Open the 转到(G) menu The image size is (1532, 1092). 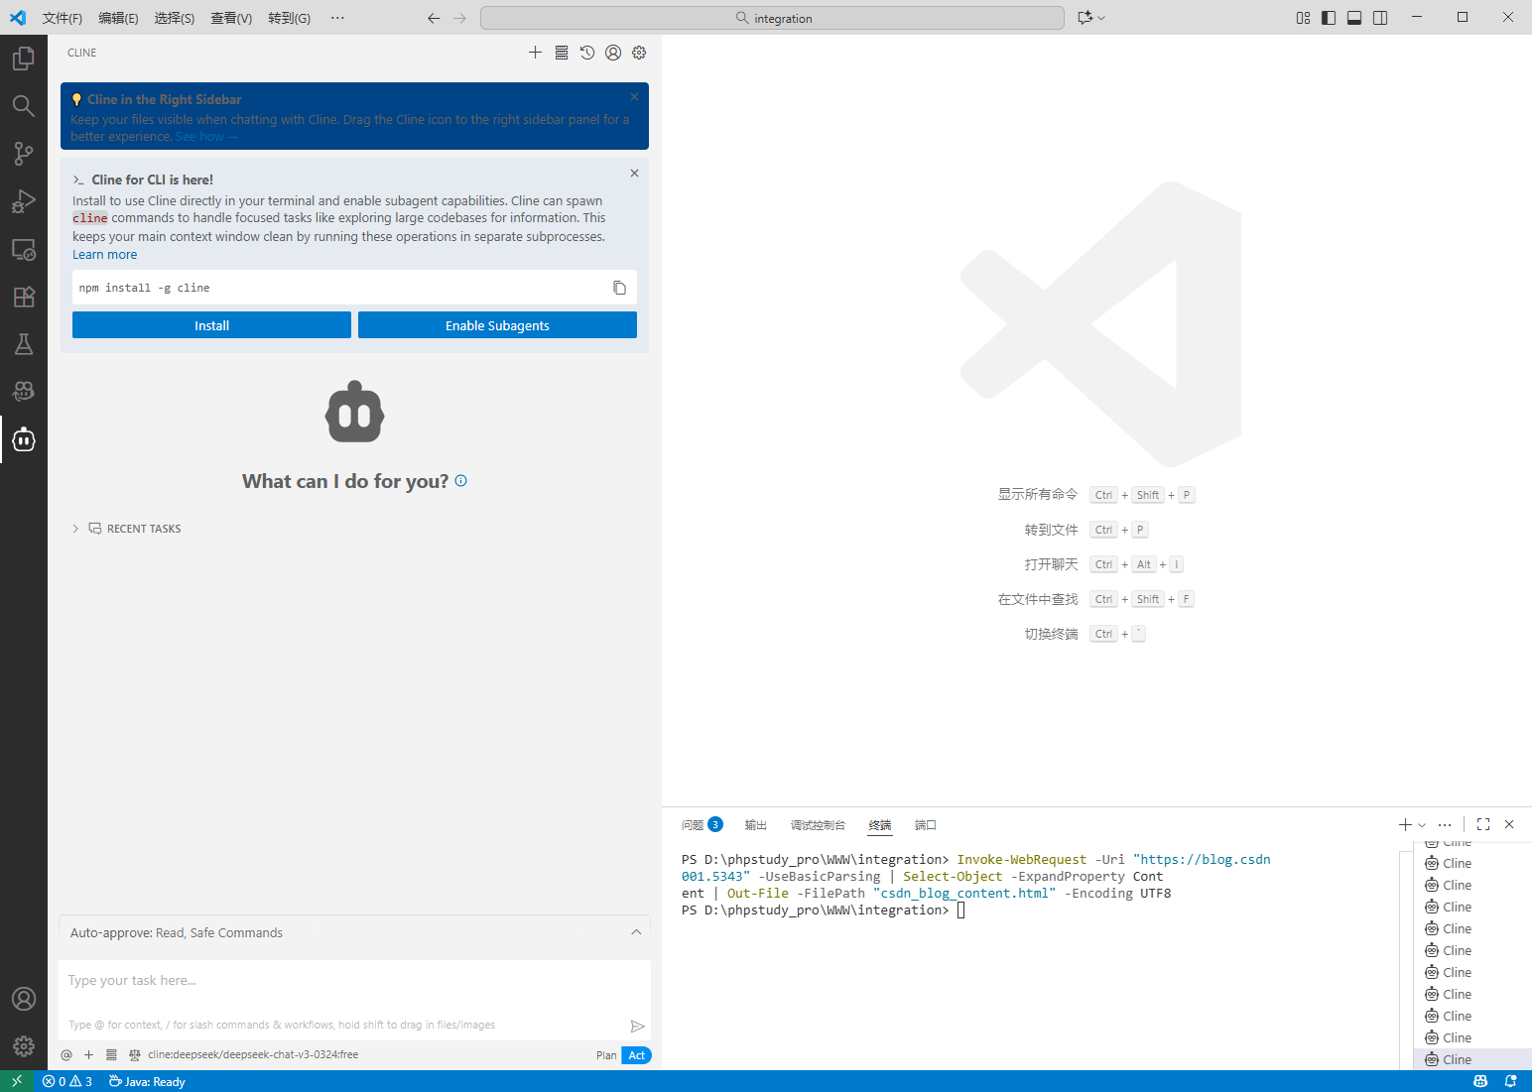pyautogui.click(x=289, y=18)
